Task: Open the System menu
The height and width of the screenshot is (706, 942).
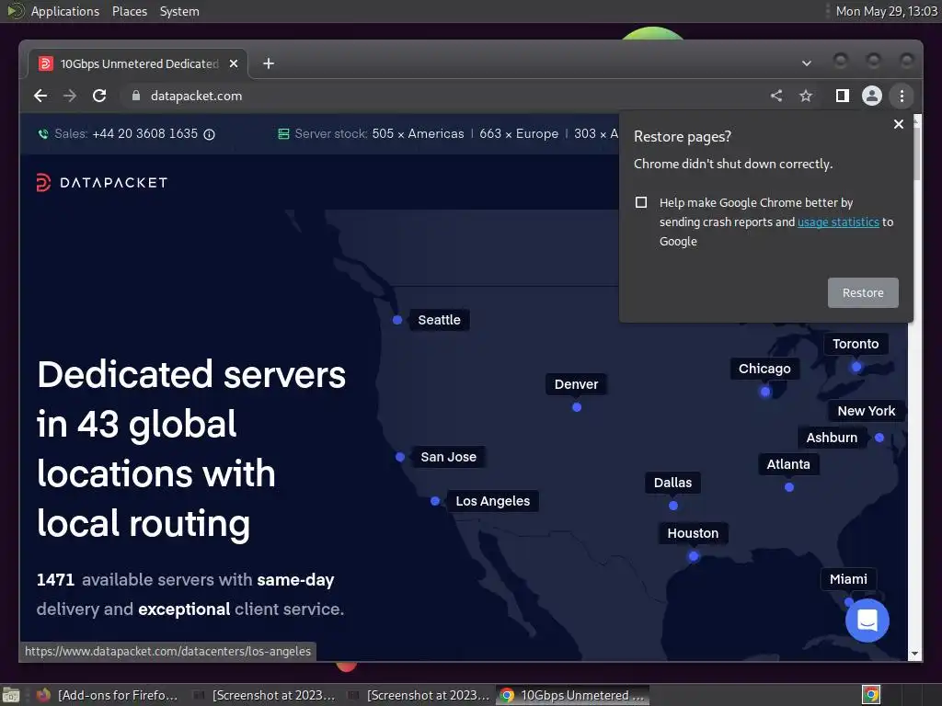Action: pos(179,11)
